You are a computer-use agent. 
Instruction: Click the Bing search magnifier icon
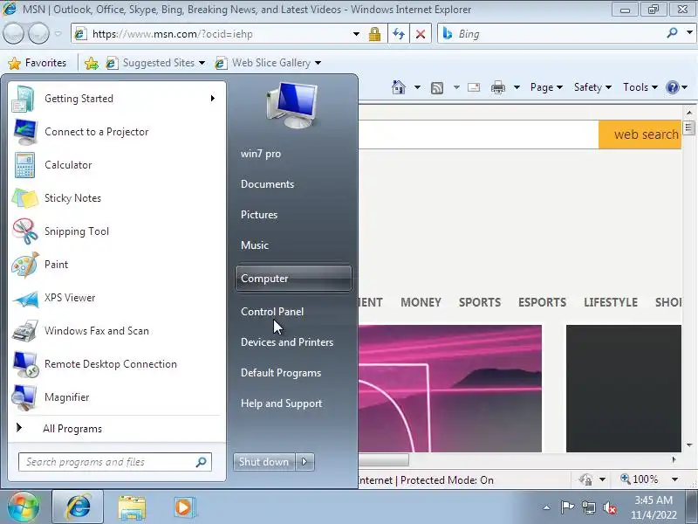pos(672,33)
